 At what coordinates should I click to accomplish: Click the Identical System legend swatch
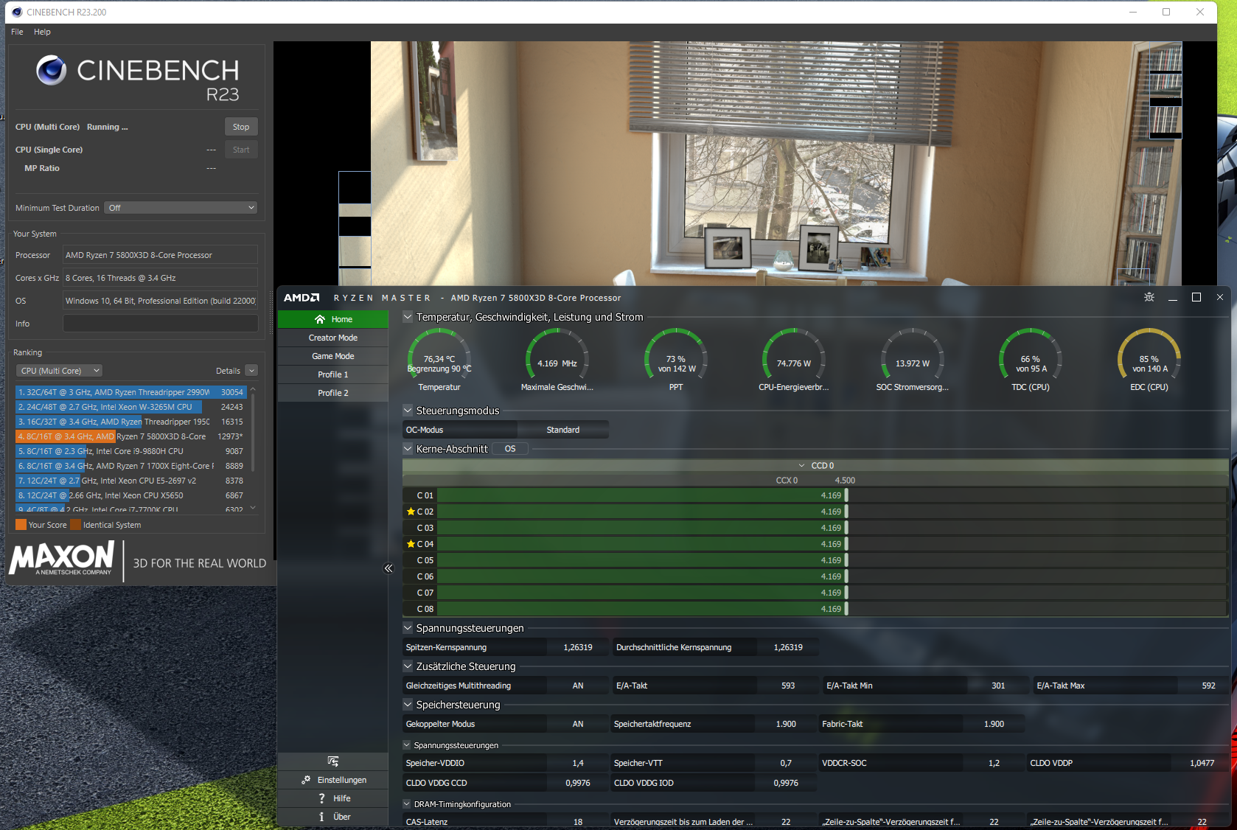coord(75,525)
